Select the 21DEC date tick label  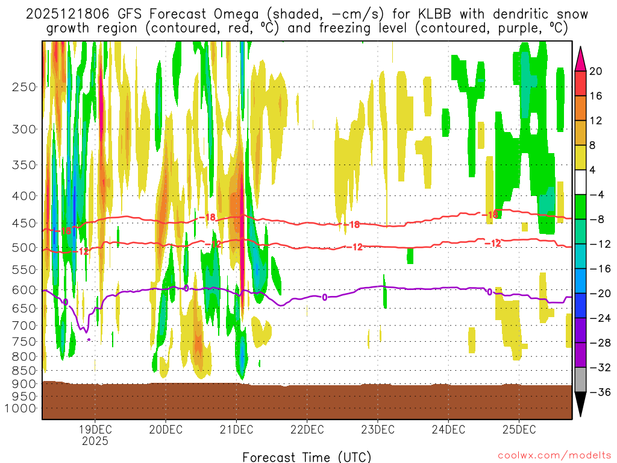click(236, 429)
